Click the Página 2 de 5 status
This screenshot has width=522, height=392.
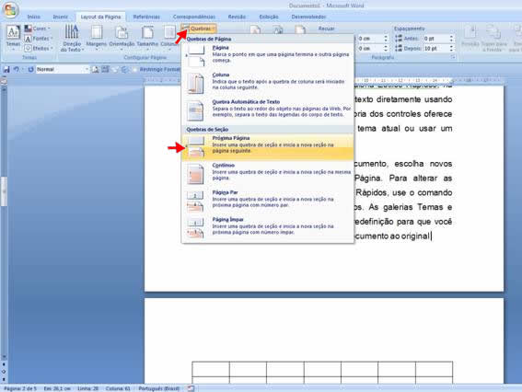tap(20, 388)
